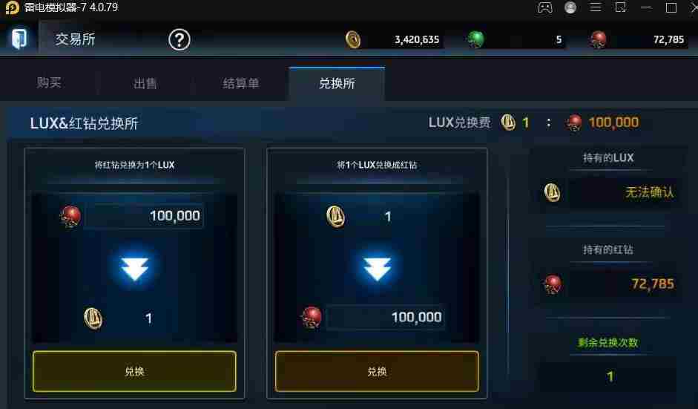Click the exit door icon beside 交易所
This screenshot has width=698, height=409.
pos(19,39)
